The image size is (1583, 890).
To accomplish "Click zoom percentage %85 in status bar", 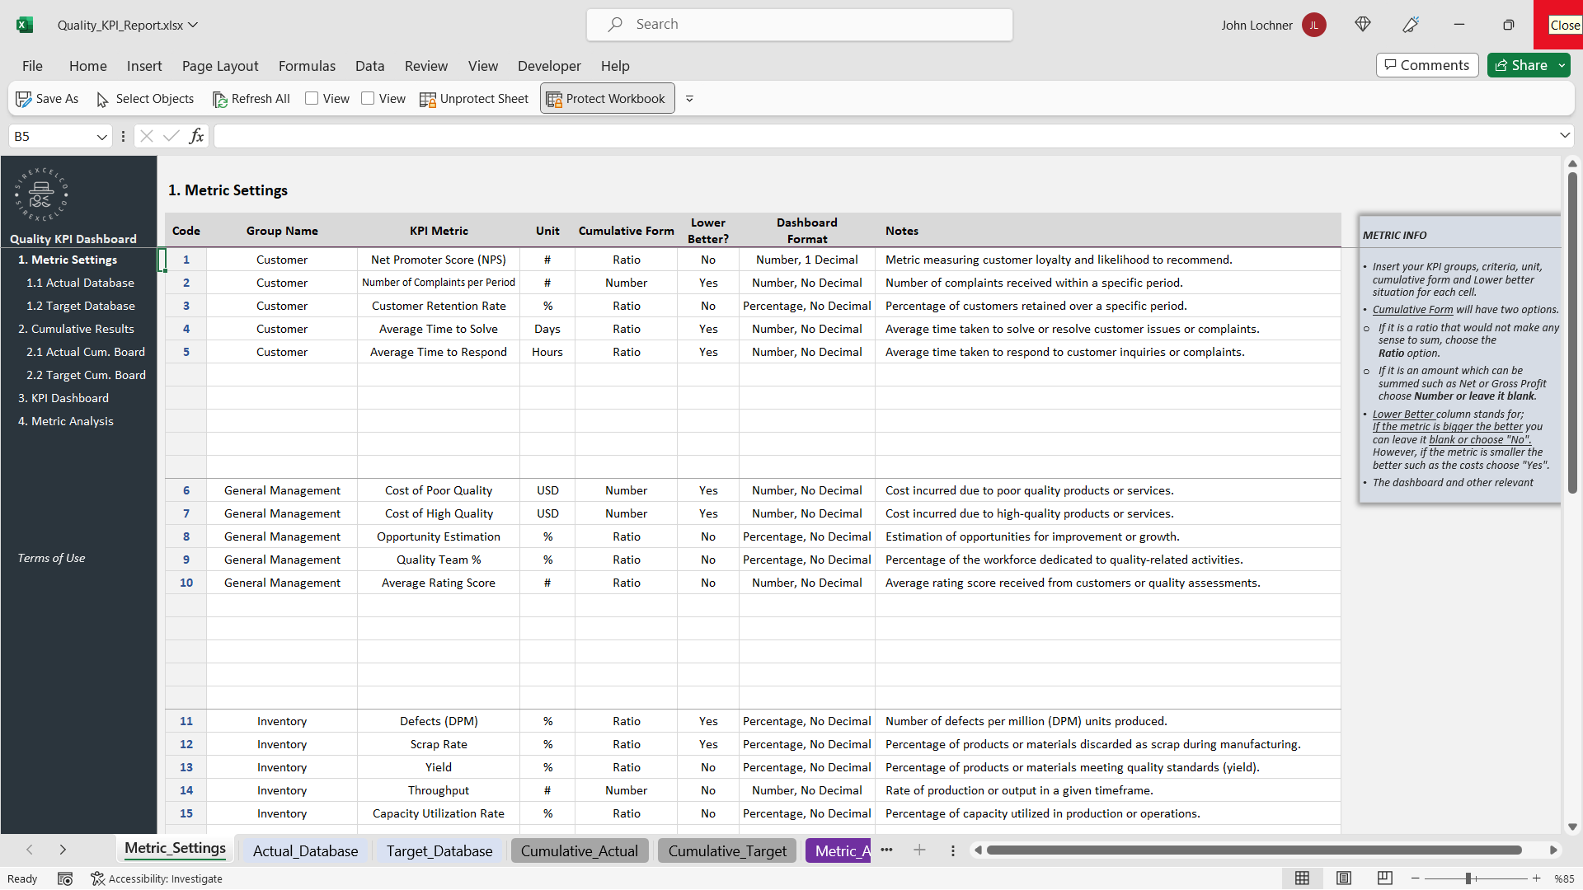I will click(x=1563, y=878).
